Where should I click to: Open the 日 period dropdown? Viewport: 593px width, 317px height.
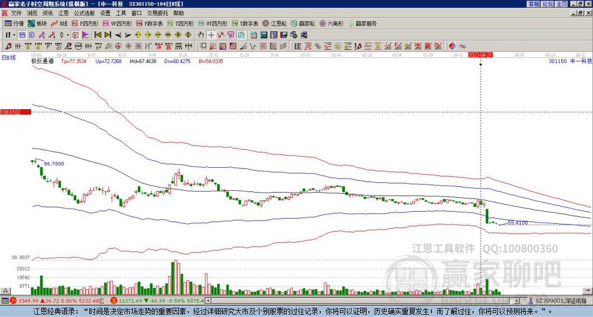tap(10, 35)
